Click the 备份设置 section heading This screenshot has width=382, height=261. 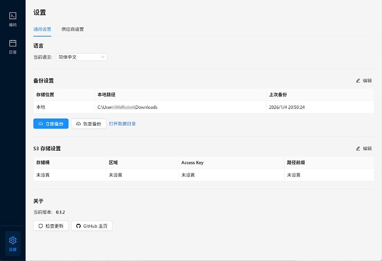pos(44,80)
